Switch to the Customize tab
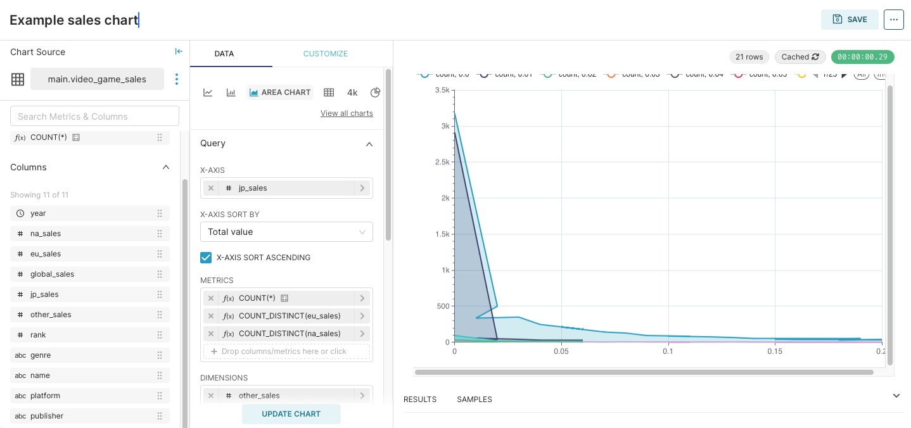Image resolution: width=911 pixels, height=428 pixels. (325, 54)
